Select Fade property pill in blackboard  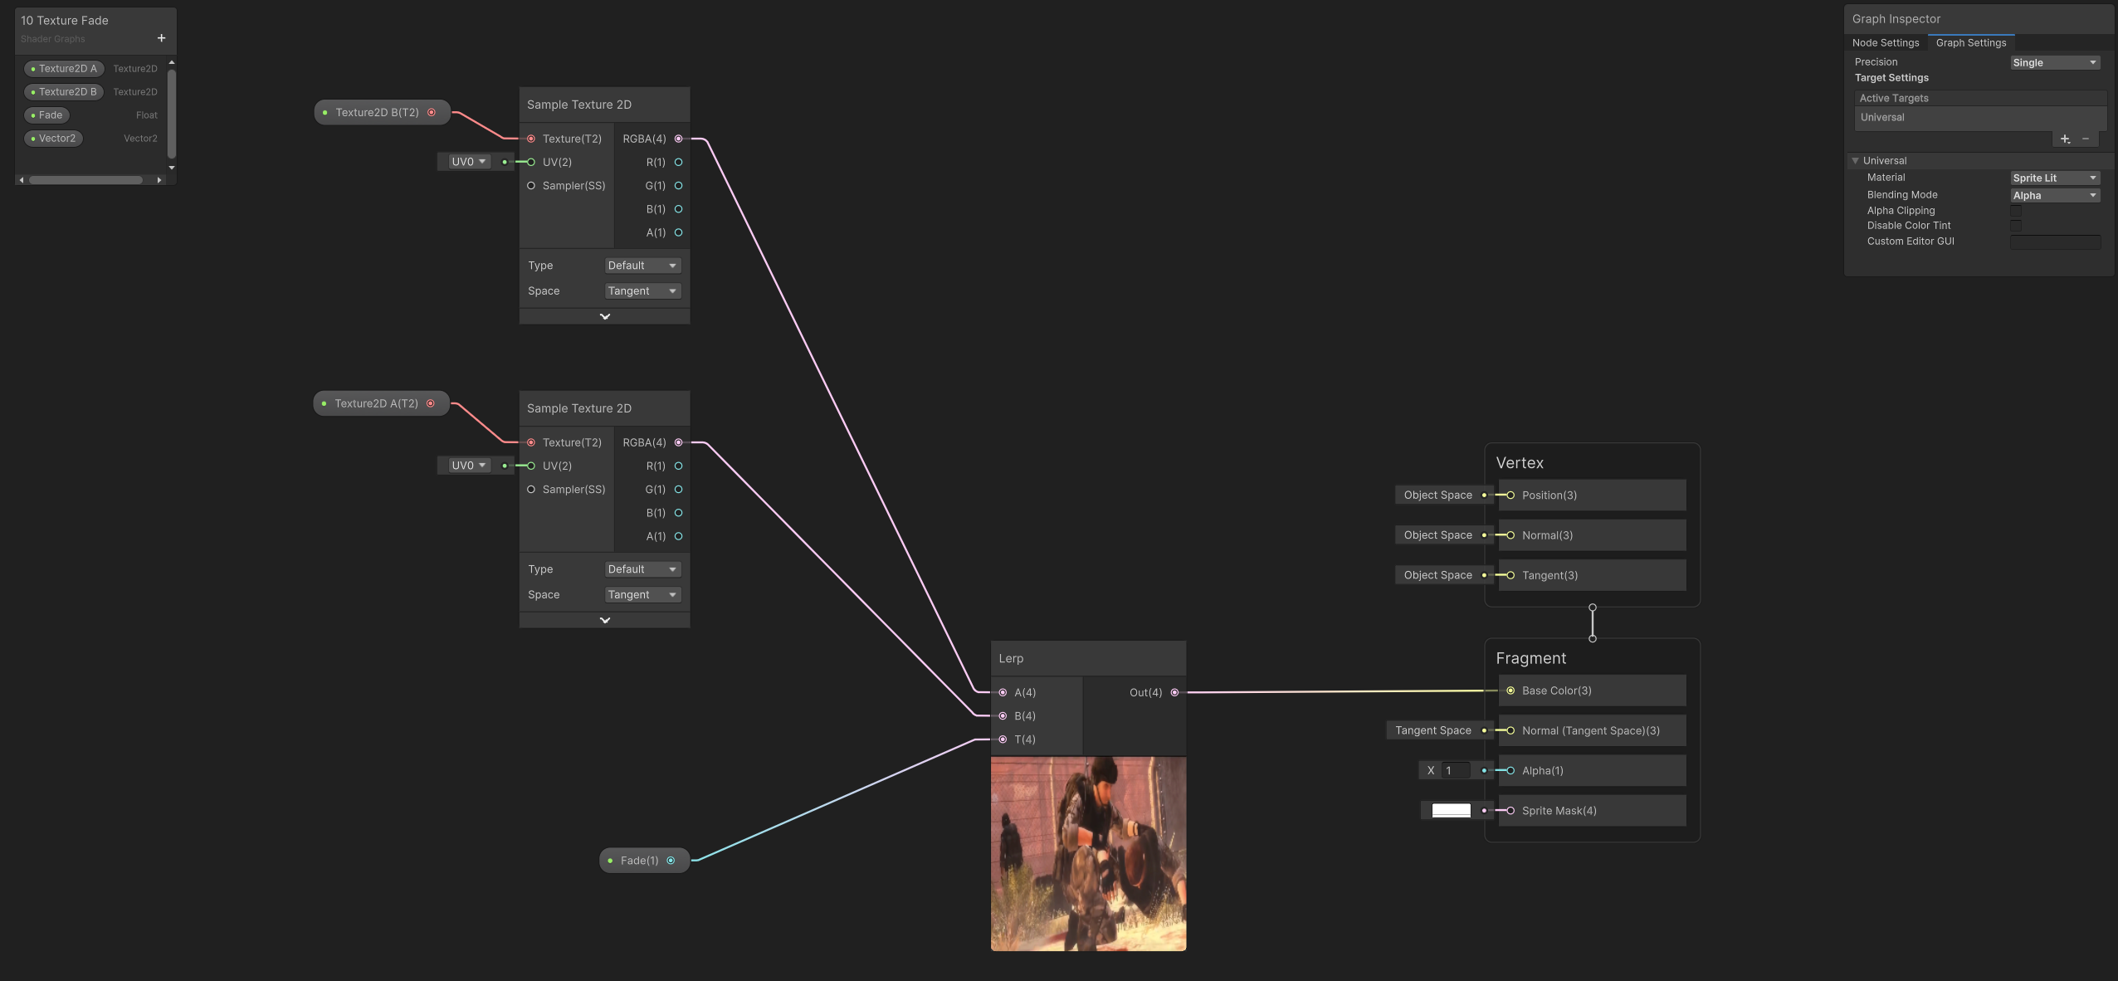(x=47, y=115)
